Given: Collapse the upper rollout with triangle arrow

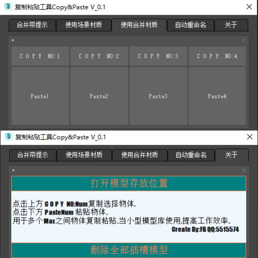Looking at the screenshot, I should click(13, 41).
